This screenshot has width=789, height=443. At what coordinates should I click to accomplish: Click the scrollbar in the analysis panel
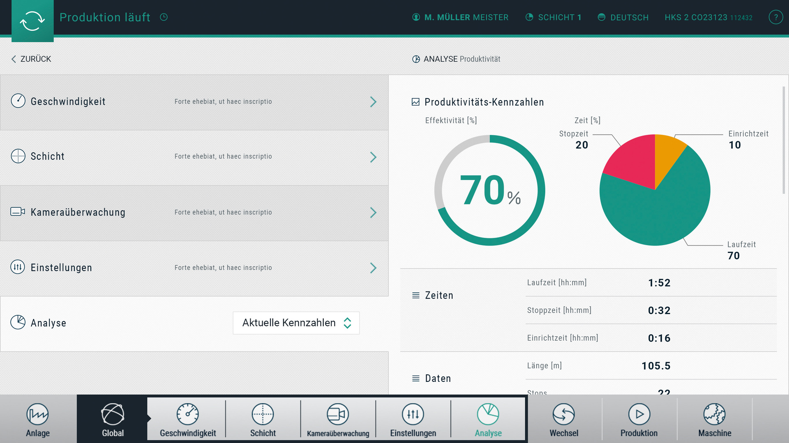click(784, 140)
